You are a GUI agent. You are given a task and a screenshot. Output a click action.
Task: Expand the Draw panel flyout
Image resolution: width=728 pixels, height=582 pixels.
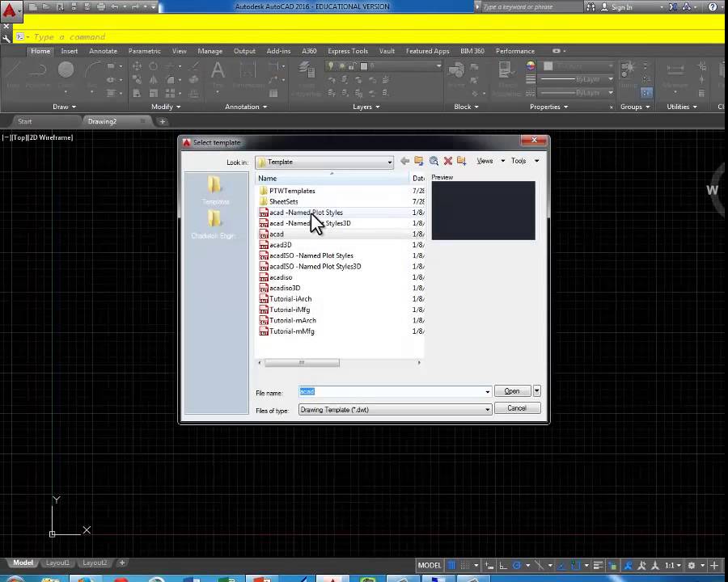click(64, 107)
